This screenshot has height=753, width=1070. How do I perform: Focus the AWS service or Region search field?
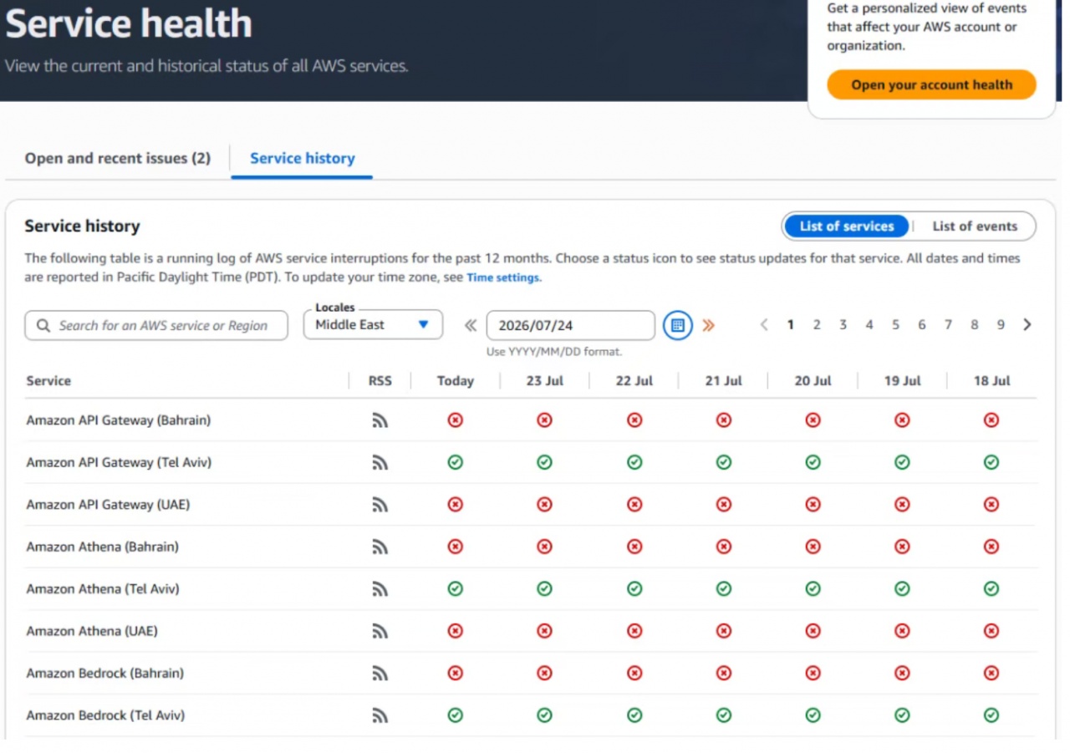point(156,325)
